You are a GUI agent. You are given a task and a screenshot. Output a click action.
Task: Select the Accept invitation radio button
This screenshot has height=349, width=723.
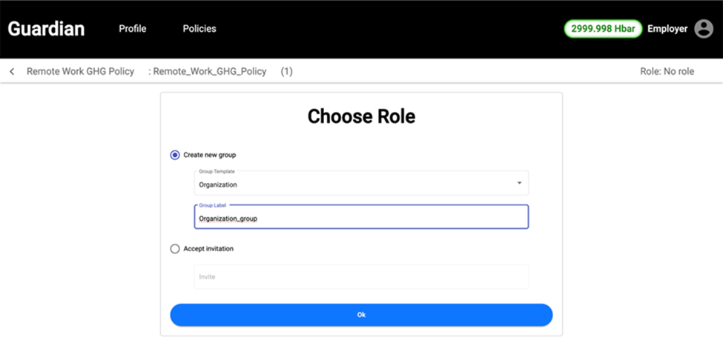pos(175,249)
